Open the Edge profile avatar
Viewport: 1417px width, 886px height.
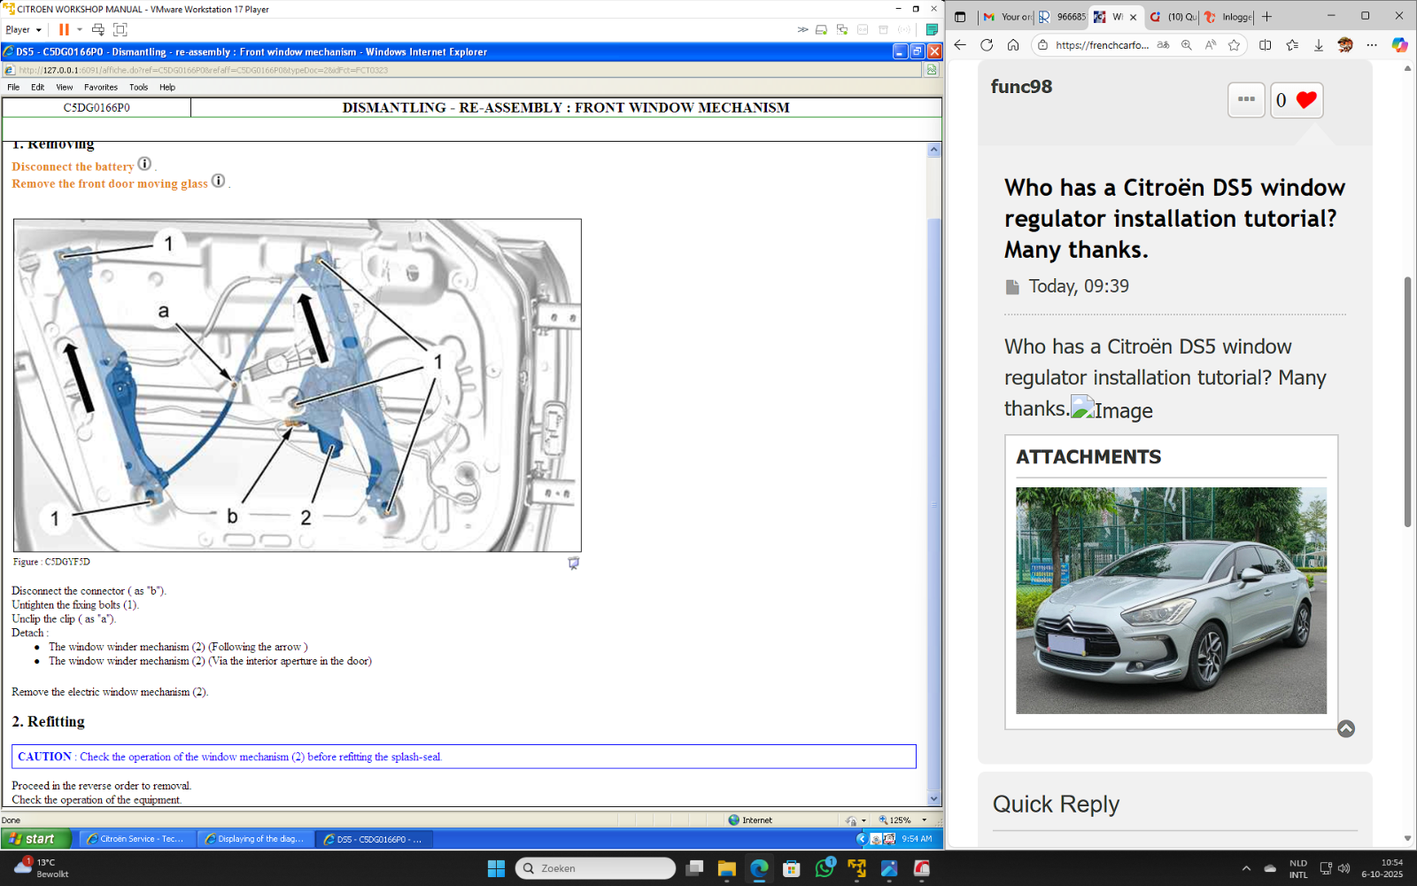point(1345,45)
